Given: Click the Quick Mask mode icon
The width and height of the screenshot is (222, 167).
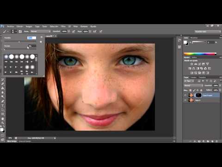Looking at the screenshot, I should pos(3,135).
